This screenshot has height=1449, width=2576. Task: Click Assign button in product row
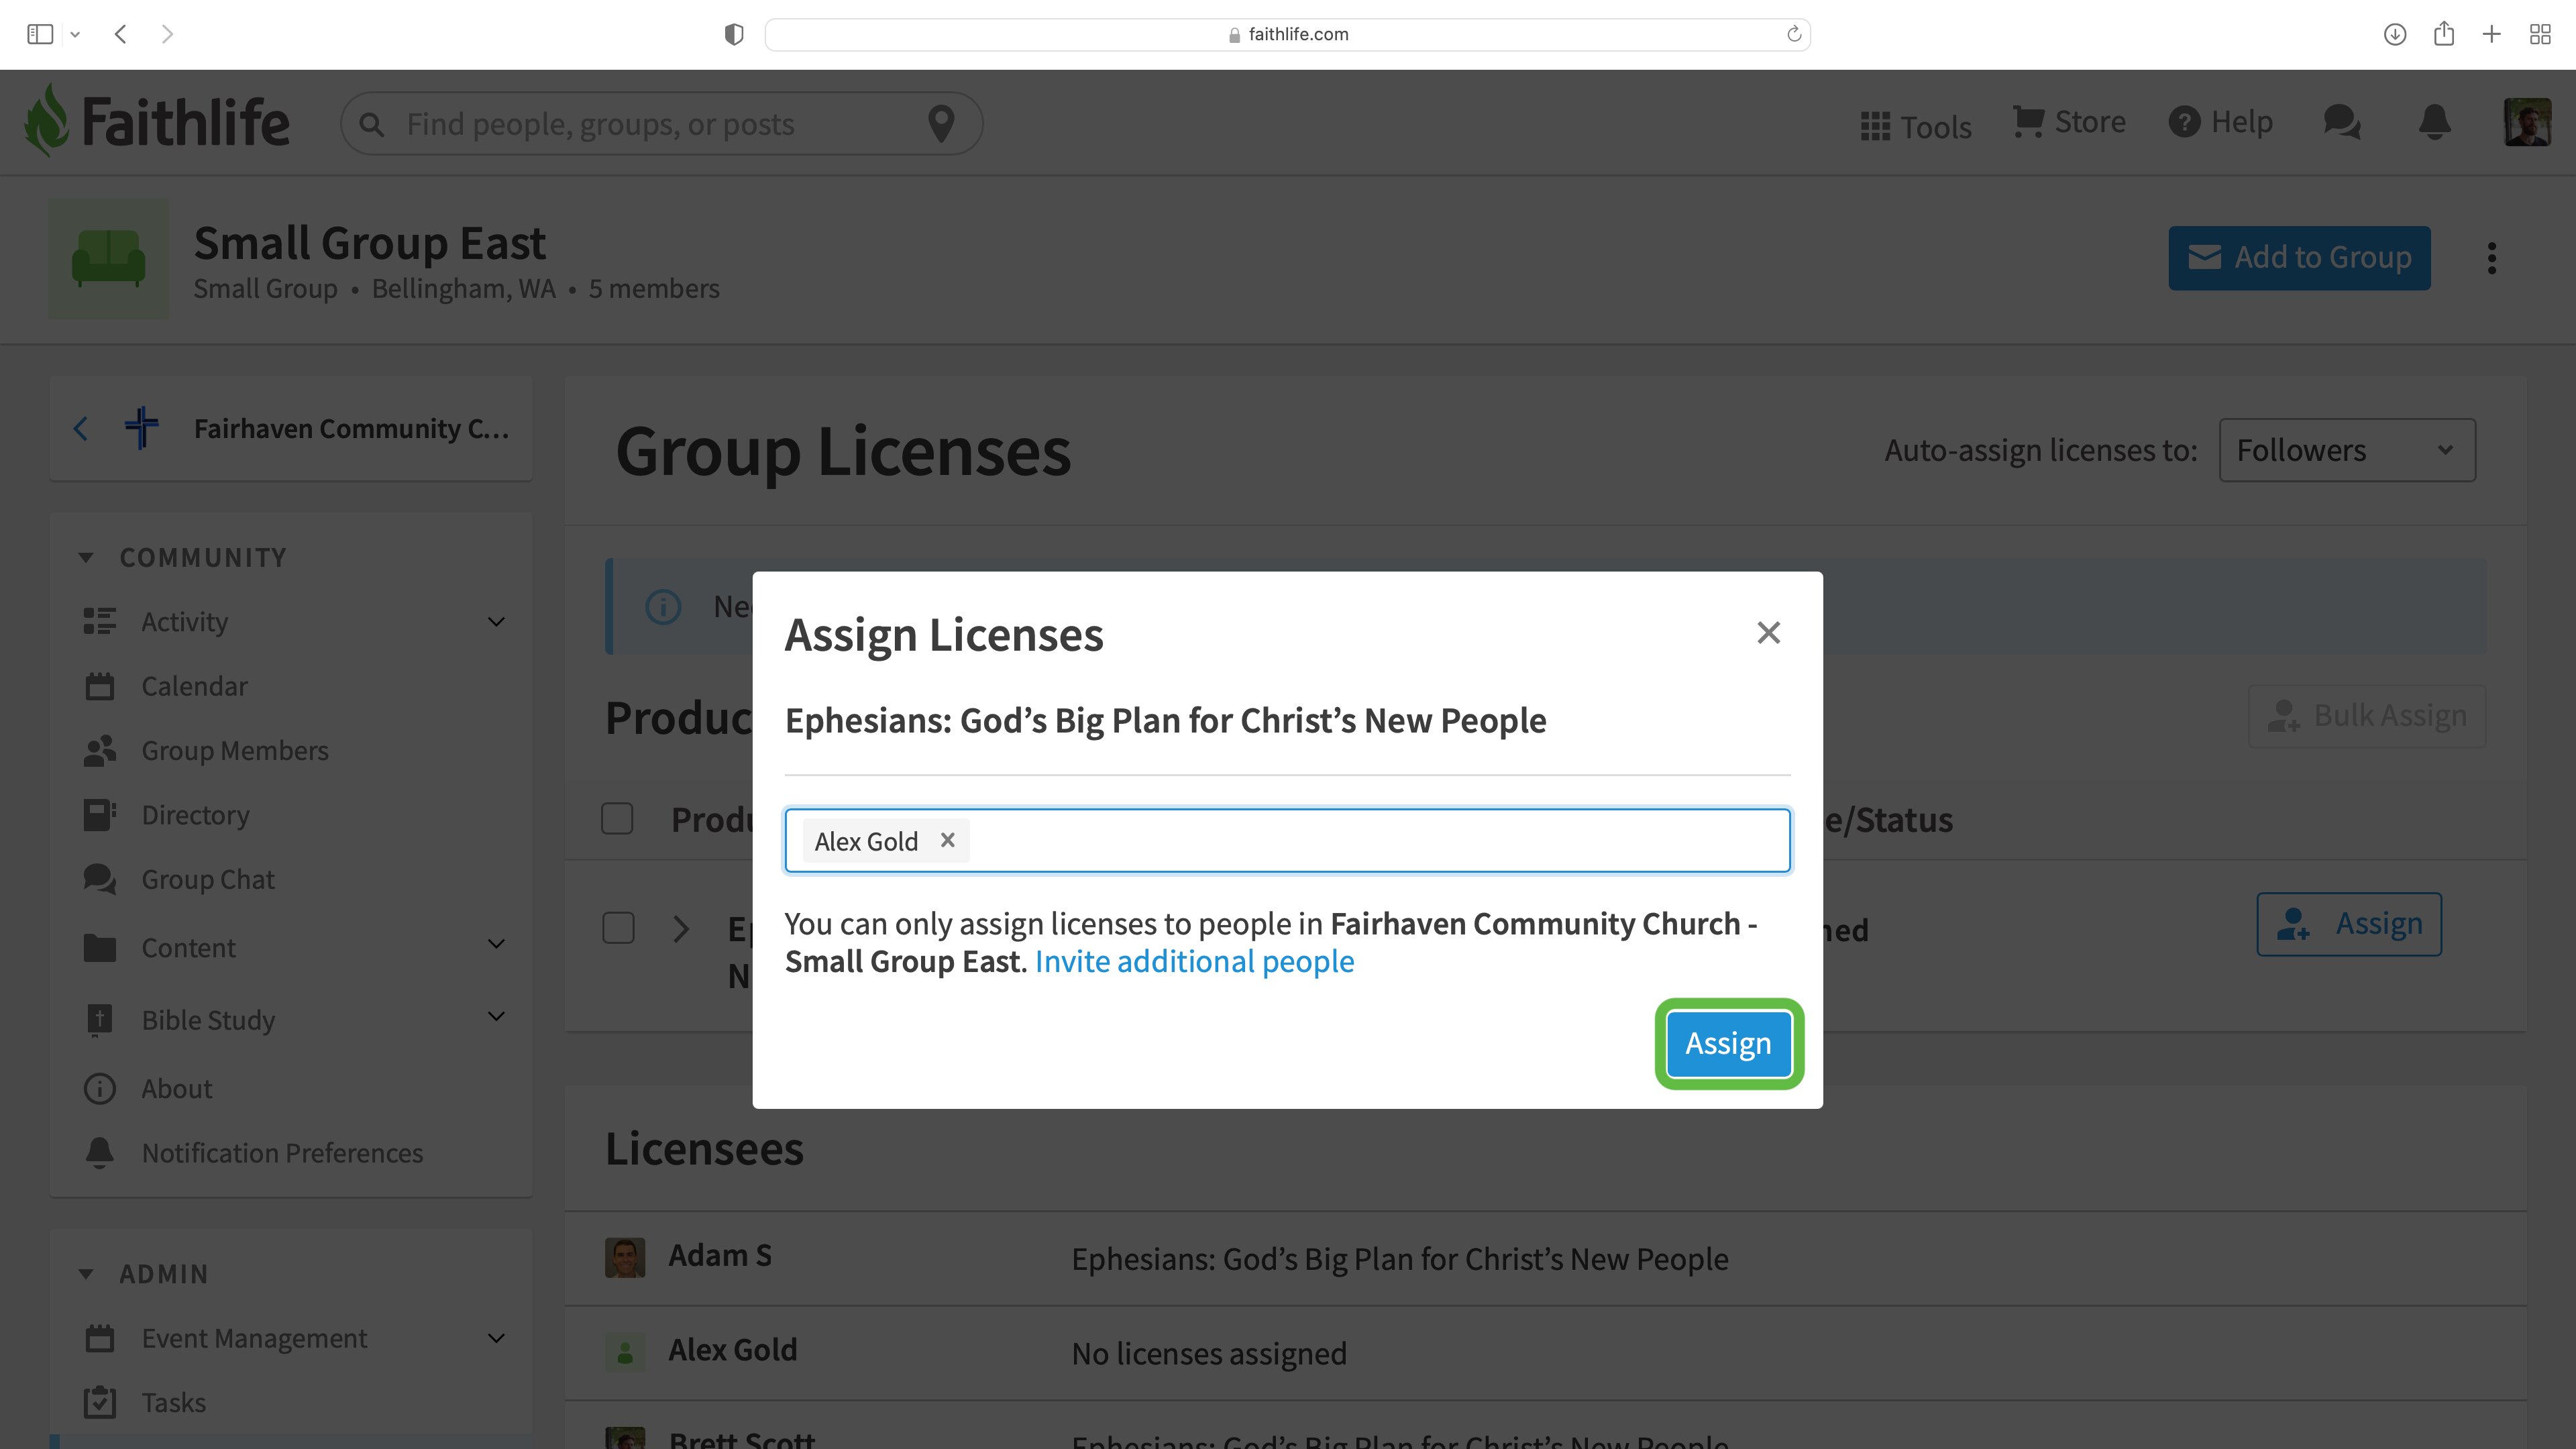2349,923
